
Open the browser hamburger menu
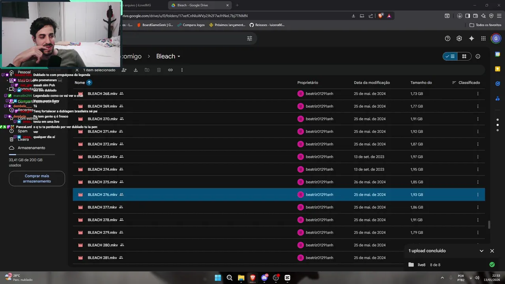coord(499,16)
